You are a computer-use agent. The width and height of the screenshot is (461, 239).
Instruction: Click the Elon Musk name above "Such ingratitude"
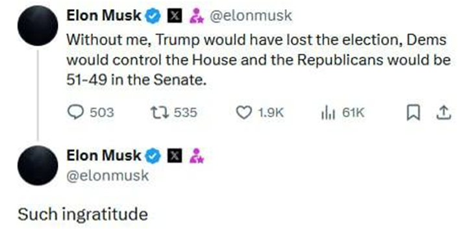104,155
